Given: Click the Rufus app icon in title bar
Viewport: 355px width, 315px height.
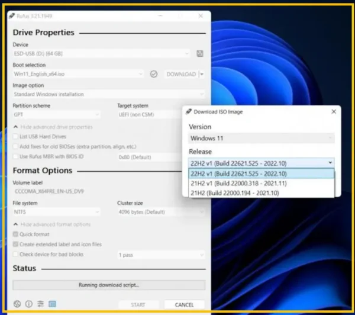Looking at the screenshot, I should coord(12,16).
